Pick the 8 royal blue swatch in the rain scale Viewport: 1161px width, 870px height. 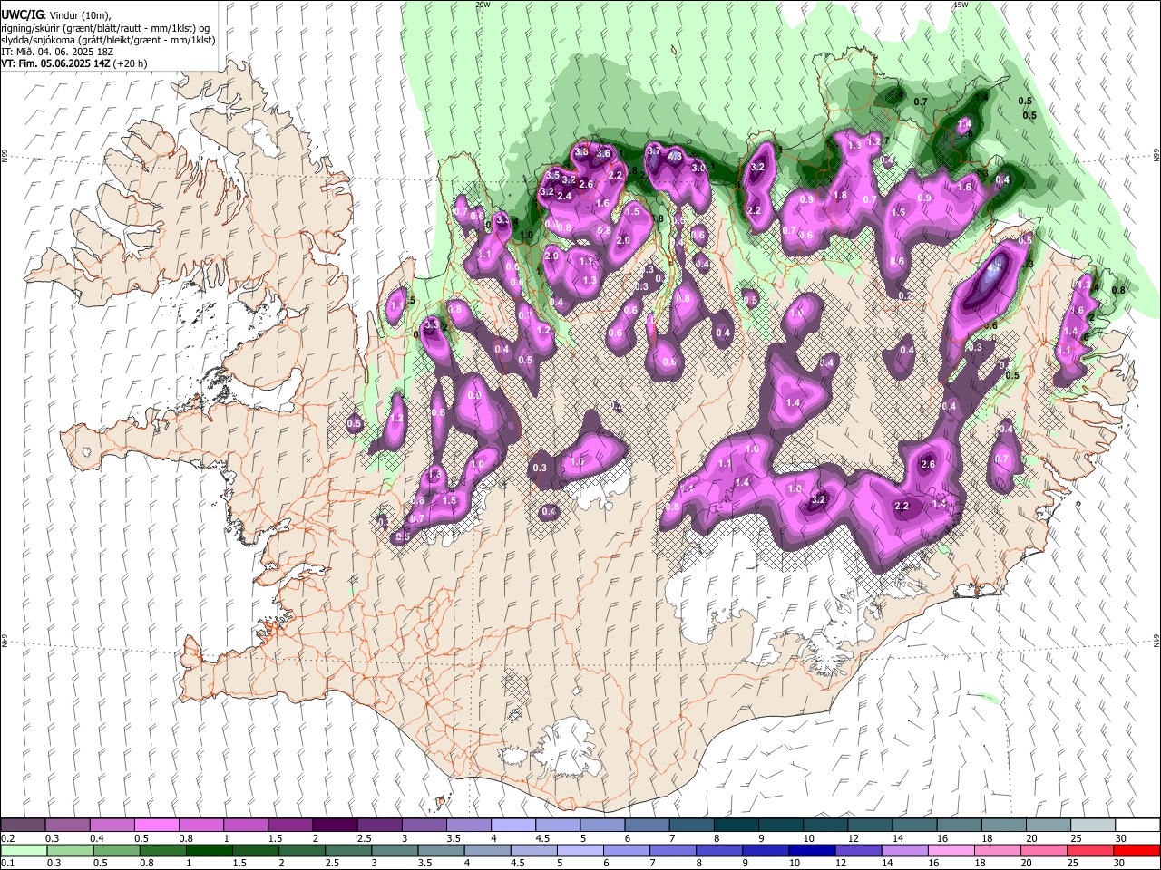click(719, 851)
